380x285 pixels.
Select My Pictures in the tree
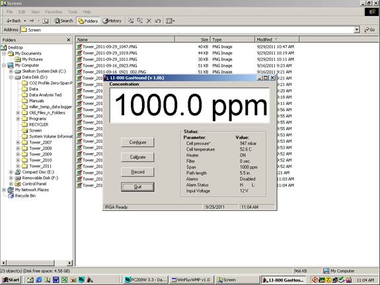[32, 60]
